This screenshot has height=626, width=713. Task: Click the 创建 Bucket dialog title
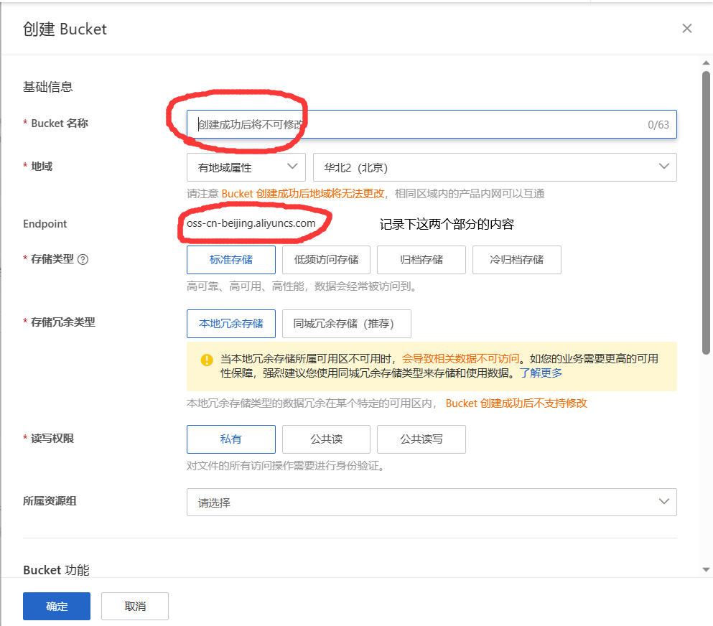(65, 29)
